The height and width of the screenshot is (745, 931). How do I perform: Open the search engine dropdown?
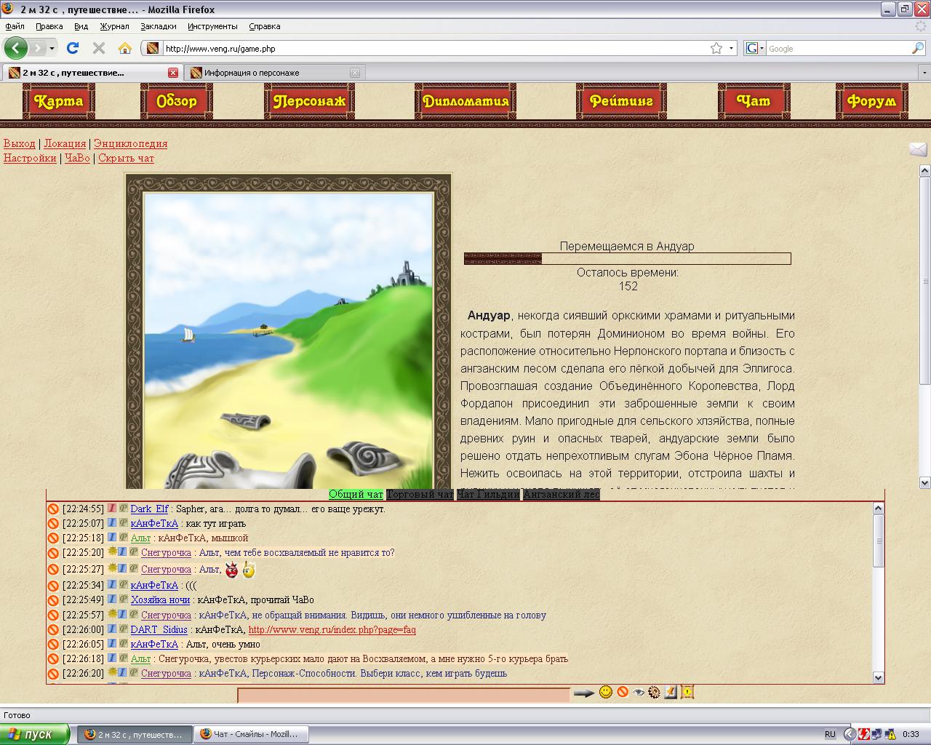pyautogui.click(x=755, y=48)
